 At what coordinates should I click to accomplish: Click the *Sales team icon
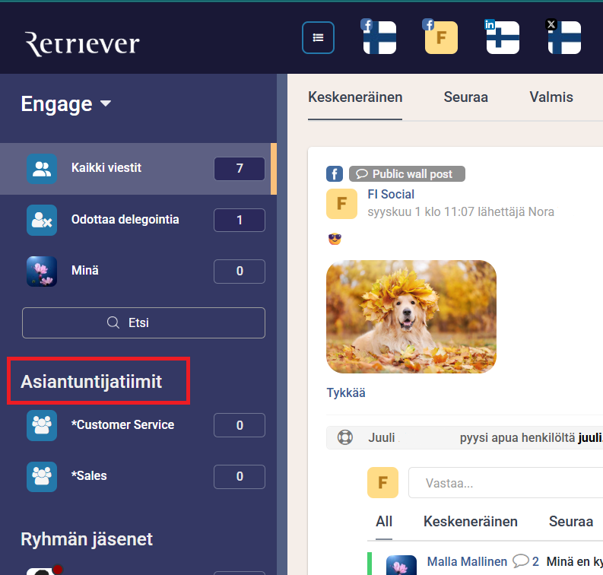tap(42, 477)
